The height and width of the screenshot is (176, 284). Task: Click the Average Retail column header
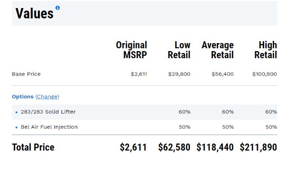click(218, 50)
